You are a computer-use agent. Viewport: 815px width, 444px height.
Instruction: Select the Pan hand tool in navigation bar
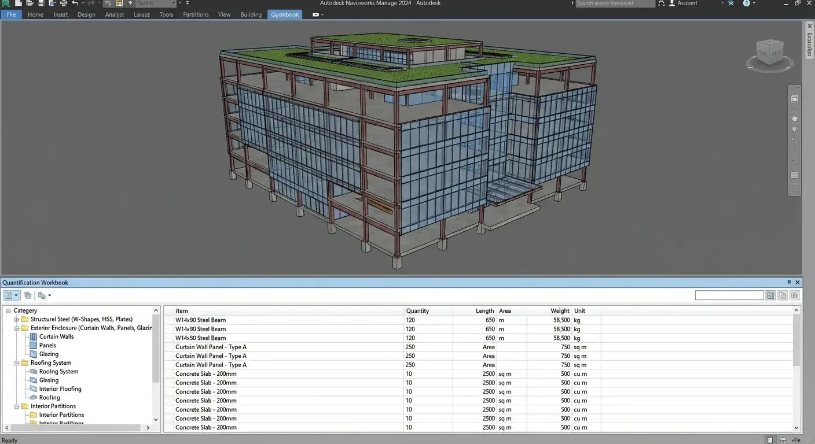tap(795, 117)
